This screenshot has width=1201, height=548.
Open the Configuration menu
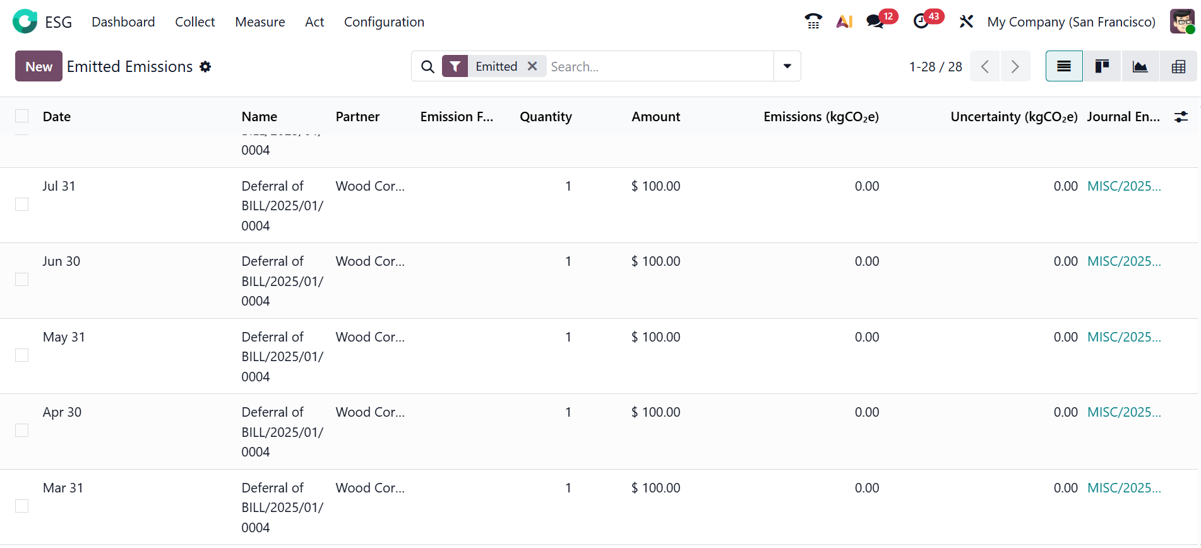384,22
